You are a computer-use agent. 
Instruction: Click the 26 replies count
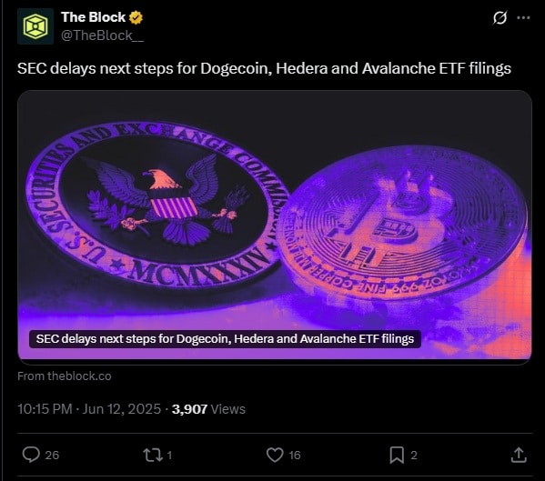(52, 456)
